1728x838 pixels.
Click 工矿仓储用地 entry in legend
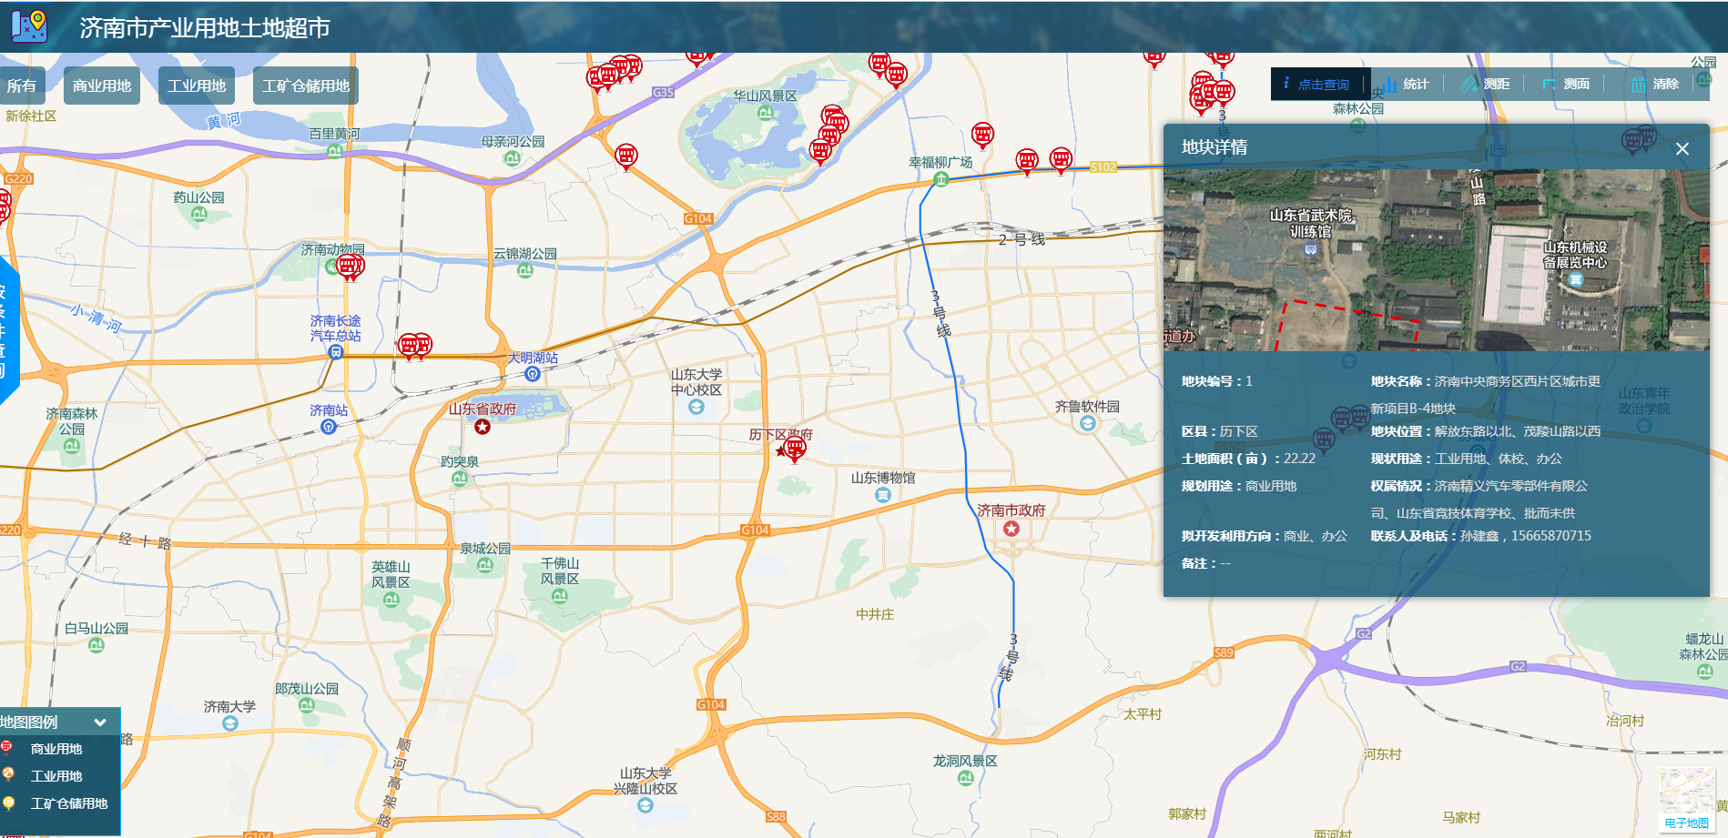coord(68,803)
